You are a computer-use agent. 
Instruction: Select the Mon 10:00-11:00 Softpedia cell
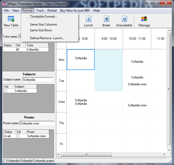click(x=137, y=59)
